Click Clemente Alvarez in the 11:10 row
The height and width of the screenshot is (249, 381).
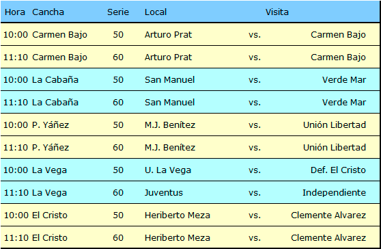pyautogui.click(x=328, y=238)
